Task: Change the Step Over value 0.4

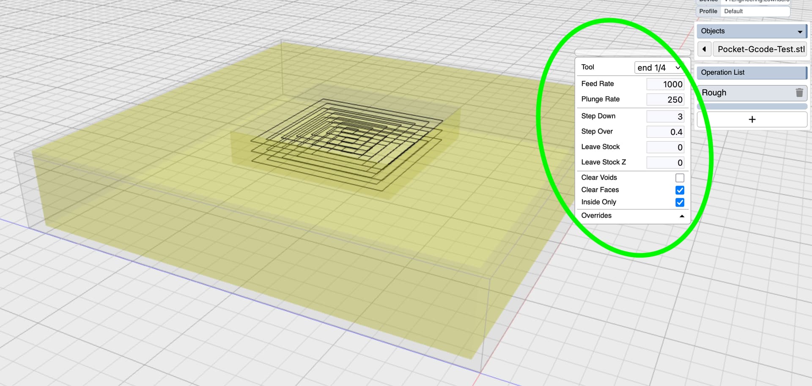Action: click(665, 132)
